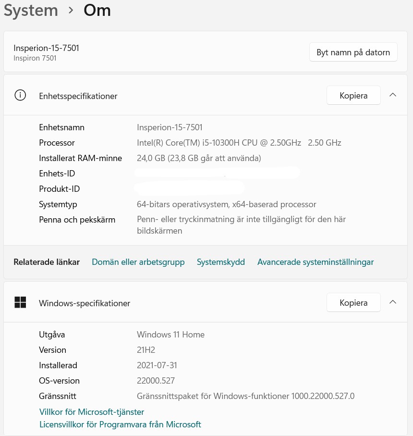
Task: Go back to System in breadcrumb
Action: [x=31, y=11]
